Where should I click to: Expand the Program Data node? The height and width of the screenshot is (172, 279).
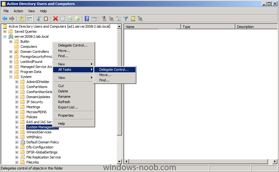click(x=11, y=72)
